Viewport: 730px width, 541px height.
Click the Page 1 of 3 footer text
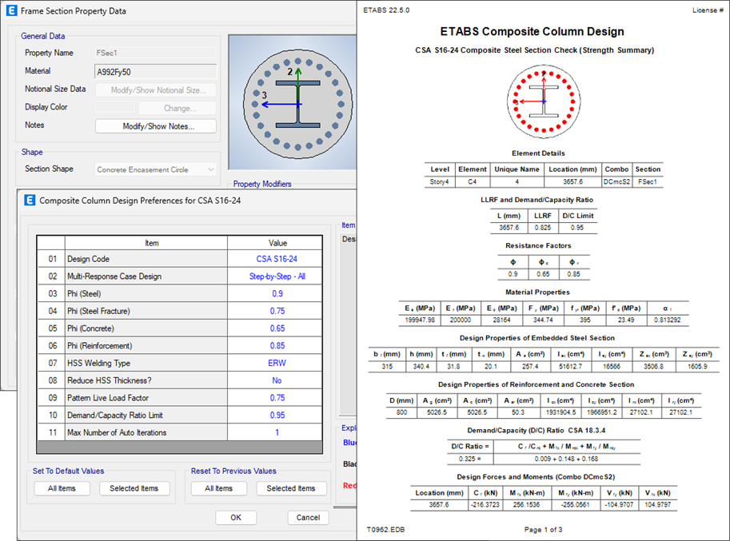point(544,529)
